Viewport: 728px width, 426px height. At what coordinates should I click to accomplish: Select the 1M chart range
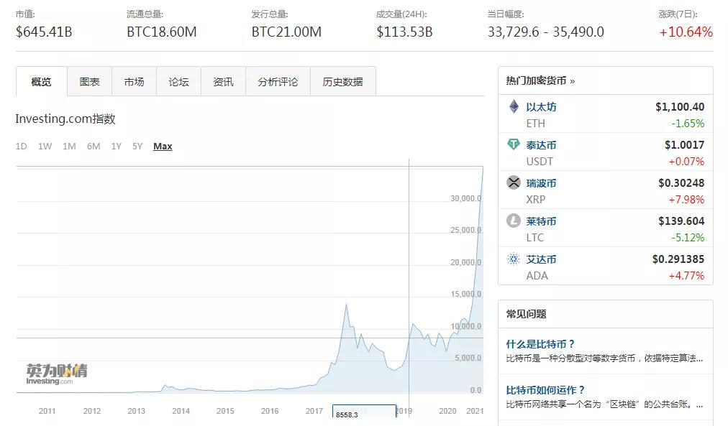69,147
